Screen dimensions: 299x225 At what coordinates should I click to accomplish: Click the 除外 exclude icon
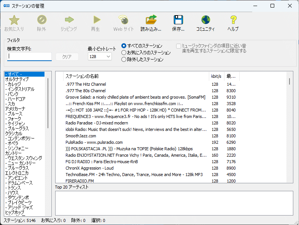pyautogui.click(x=42, y=20)
